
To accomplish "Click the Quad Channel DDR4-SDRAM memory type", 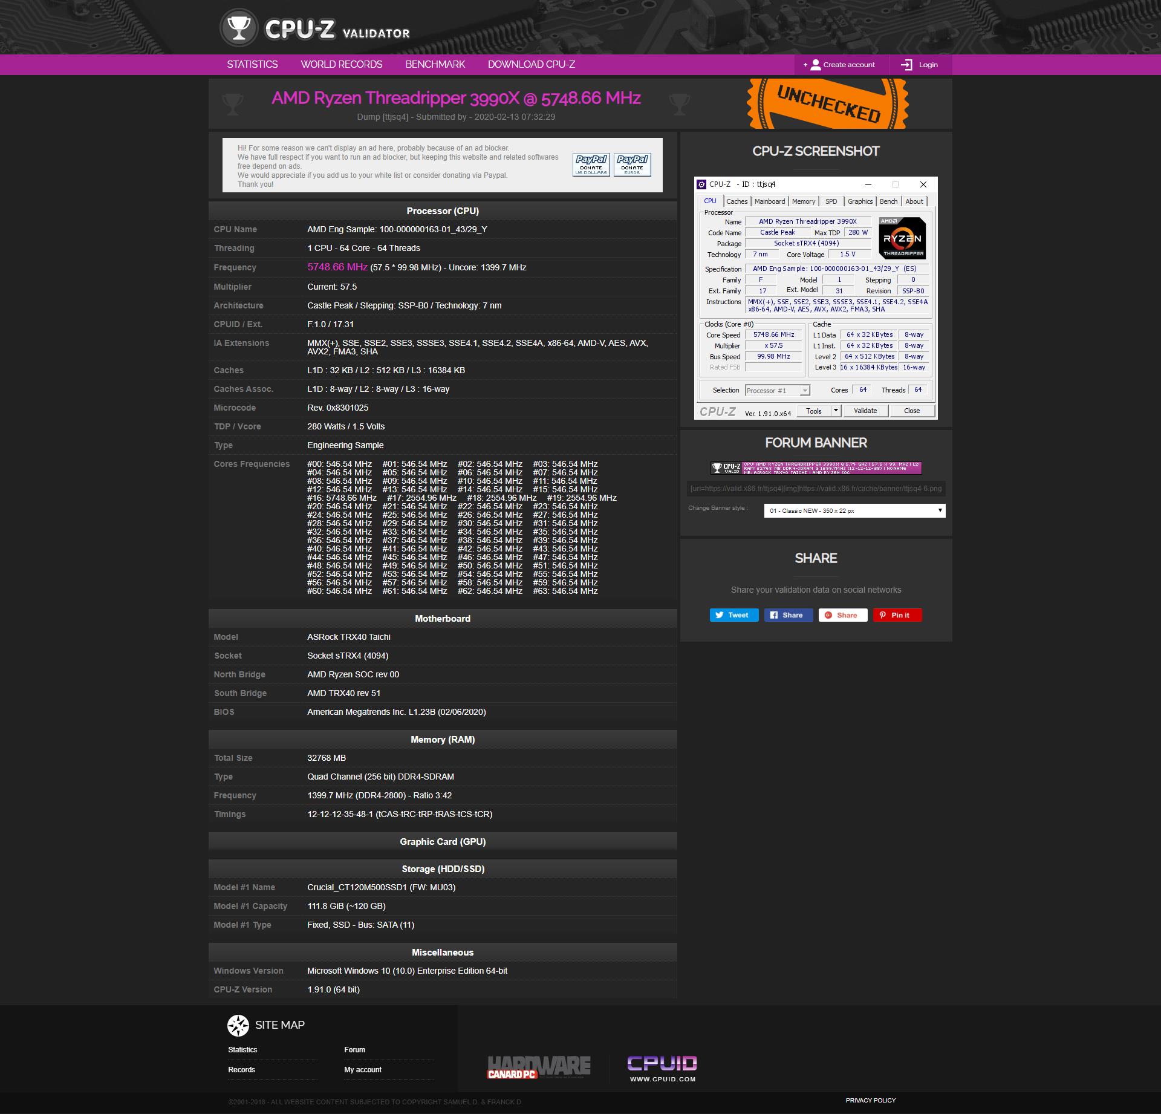I will point(380,777).
